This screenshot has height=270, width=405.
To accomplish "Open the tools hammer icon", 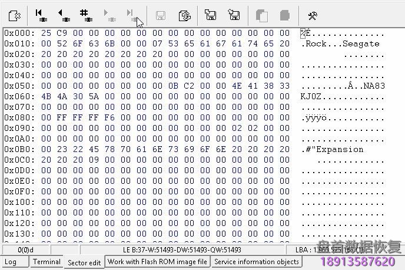I will (313, 16).
